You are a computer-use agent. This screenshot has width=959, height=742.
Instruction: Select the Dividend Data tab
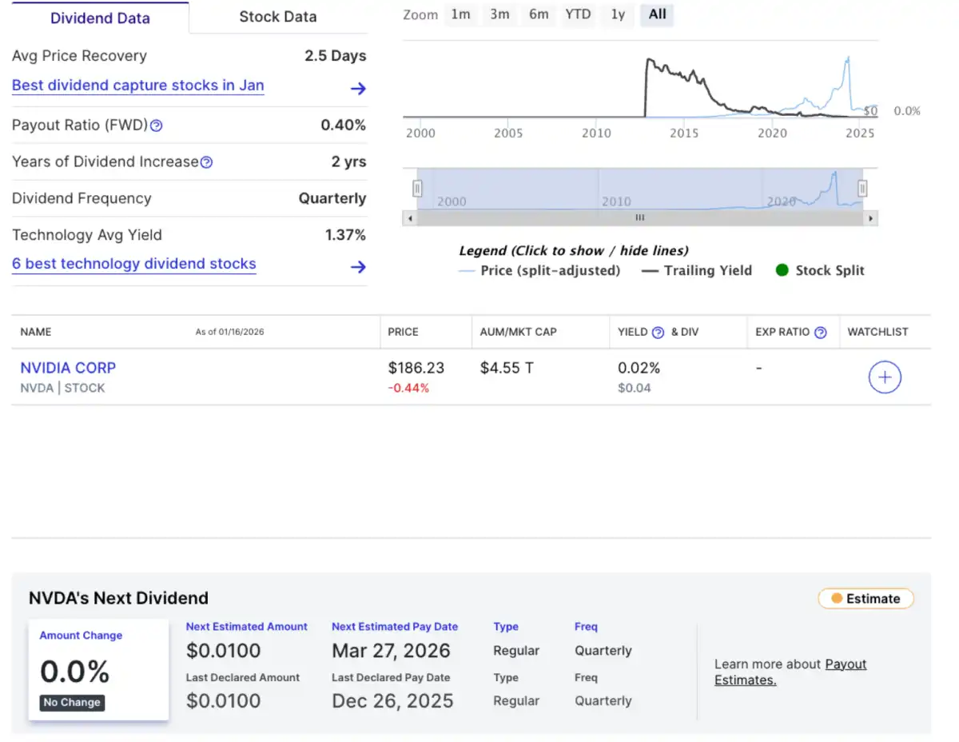(x=100, y=18)
